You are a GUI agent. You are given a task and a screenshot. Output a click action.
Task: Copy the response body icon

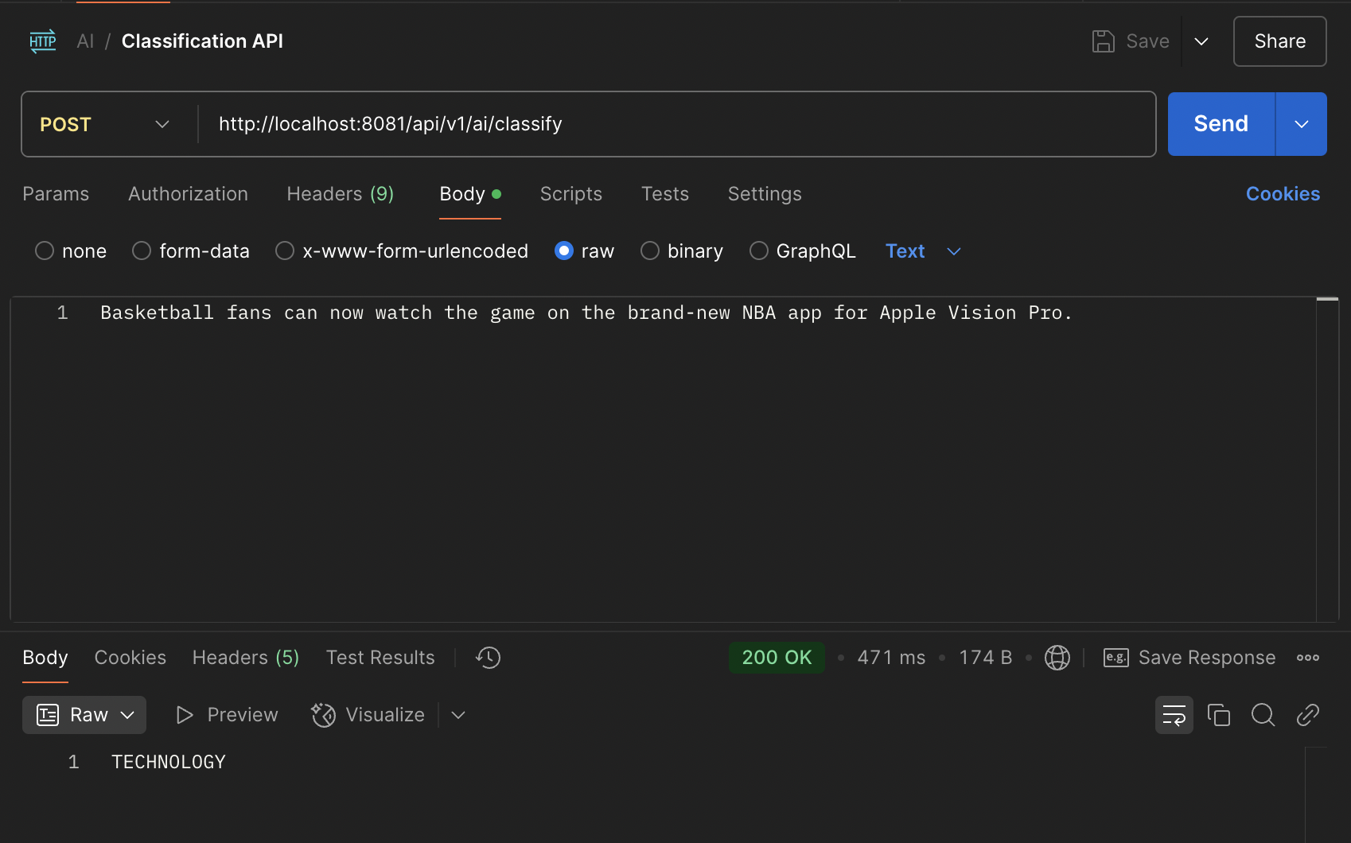pyautogui.click(x=1218, y=715)
